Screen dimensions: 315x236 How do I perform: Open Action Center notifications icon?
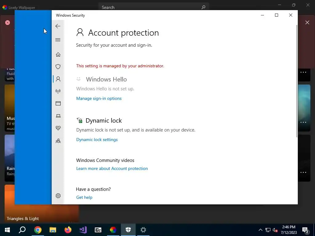tap(305, 230)
